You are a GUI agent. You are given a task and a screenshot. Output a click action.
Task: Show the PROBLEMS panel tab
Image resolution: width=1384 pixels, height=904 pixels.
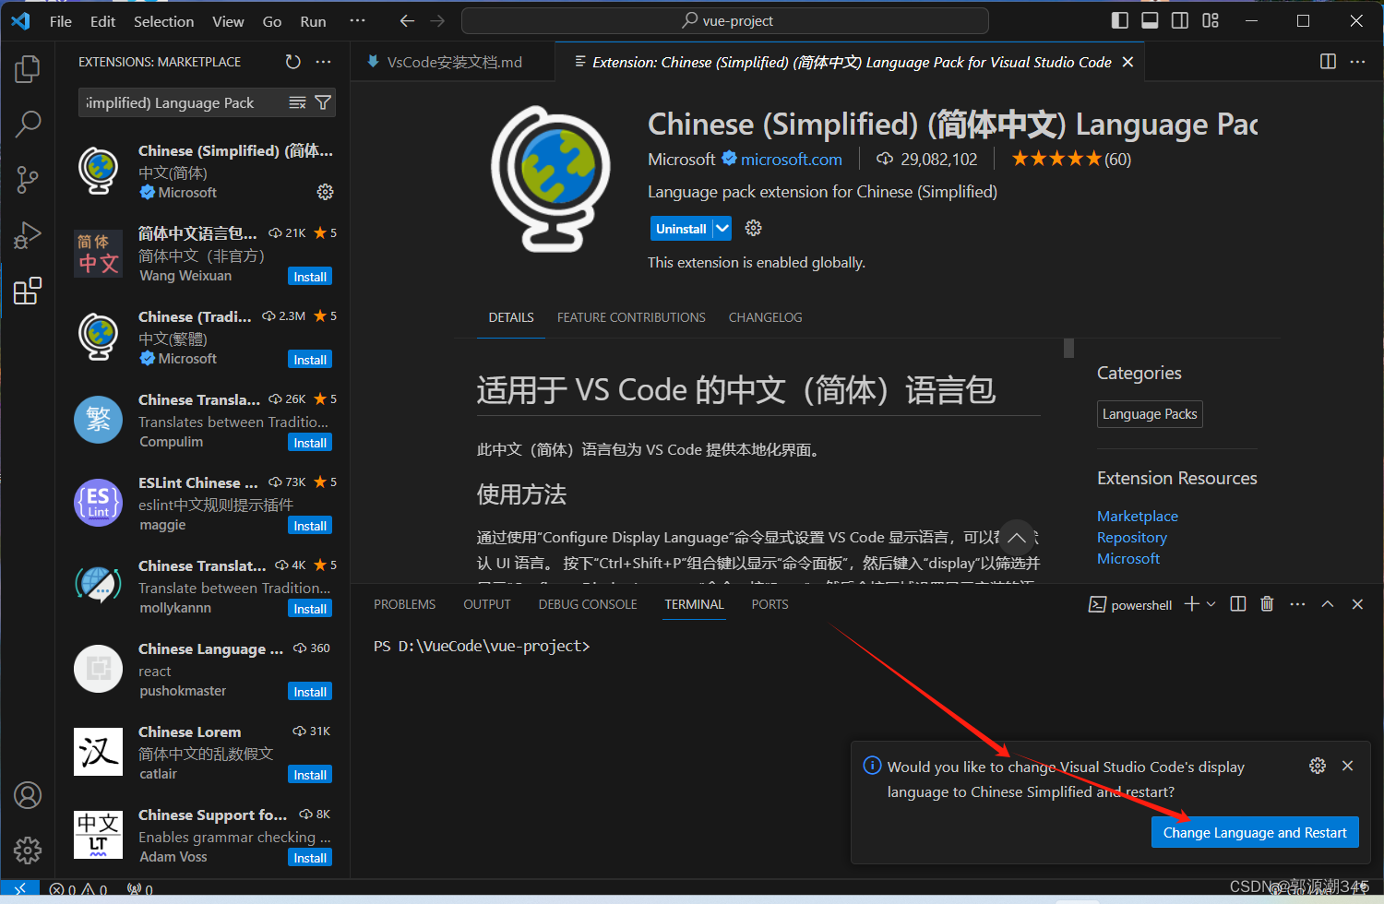(404, 604)
